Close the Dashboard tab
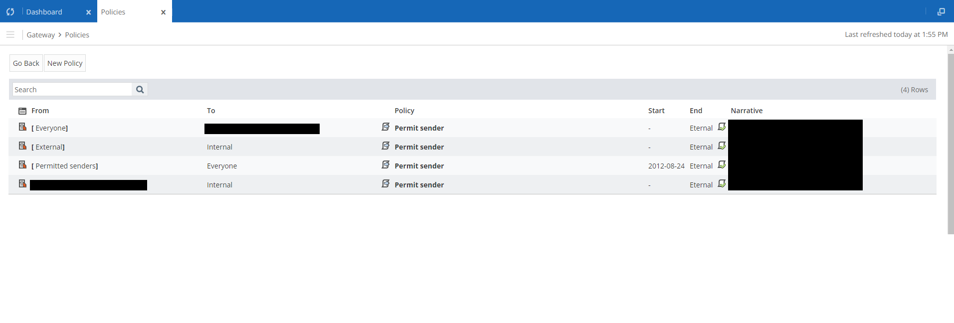This screenshot has height=323, width=954. (88, 12)
